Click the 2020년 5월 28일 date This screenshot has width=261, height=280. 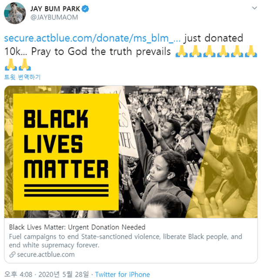pyautogui.click(x=64, y=274)
